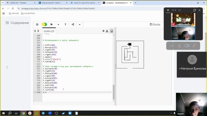Click the address bar URL
The width and height of the screenshot is (207, 116).
coord(58,8)
